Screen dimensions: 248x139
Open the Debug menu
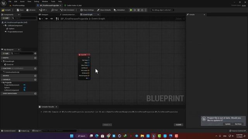tap(36, 2)
